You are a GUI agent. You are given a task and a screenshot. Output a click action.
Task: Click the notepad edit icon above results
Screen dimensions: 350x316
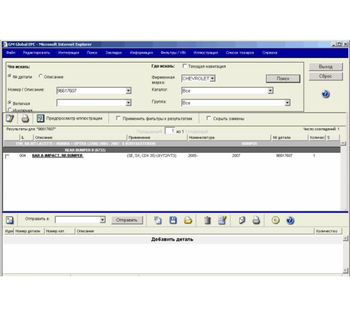point(10,118)
